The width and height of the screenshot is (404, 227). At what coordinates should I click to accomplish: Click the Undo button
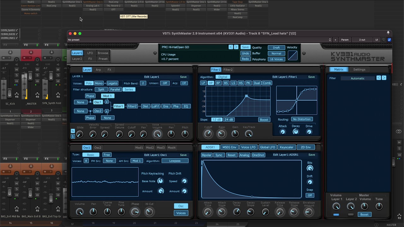245,53
